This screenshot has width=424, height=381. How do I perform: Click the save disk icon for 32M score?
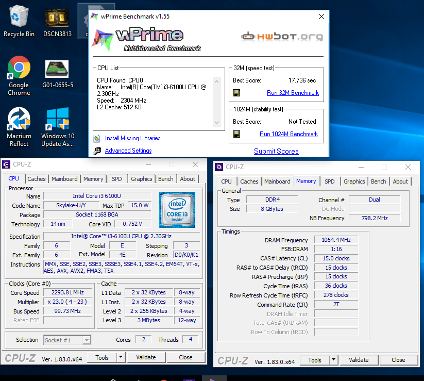click(x=236, y=93)
